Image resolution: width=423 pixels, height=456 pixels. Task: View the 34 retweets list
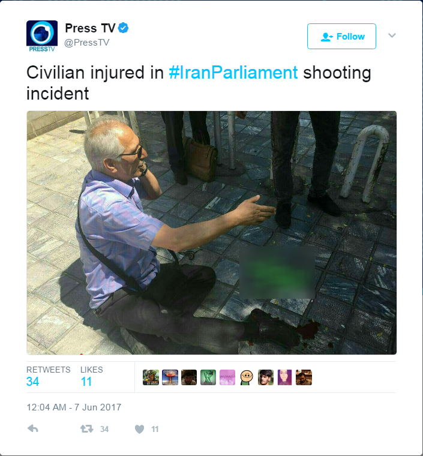pyautogui.click(x=48, y=376)
